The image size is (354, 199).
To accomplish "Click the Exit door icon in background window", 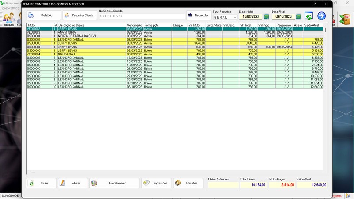I will click(x=345, y=19).
